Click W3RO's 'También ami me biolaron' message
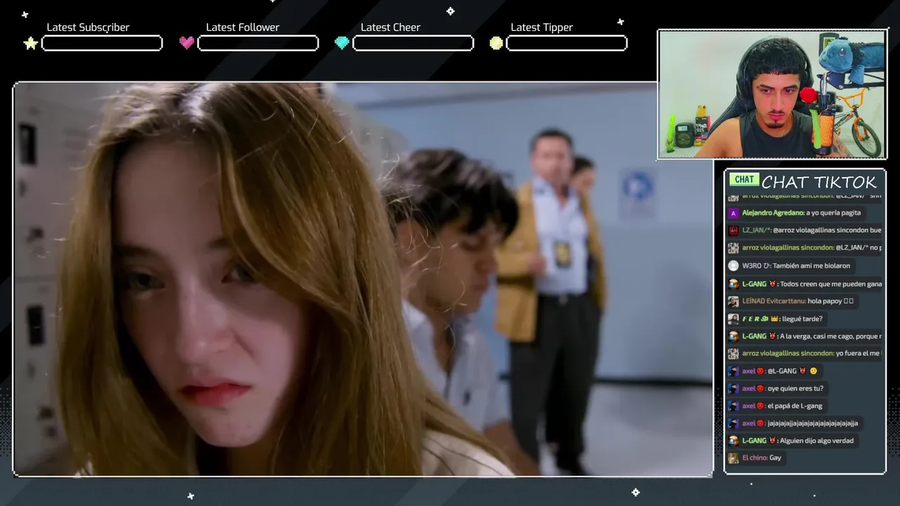The height and width of the screenshot is (506, 900). [811, 266]
